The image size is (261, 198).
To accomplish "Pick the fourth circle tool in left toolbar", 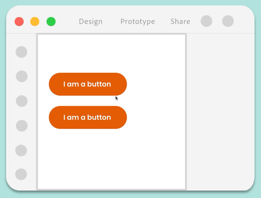I will [x=22, y=125].
